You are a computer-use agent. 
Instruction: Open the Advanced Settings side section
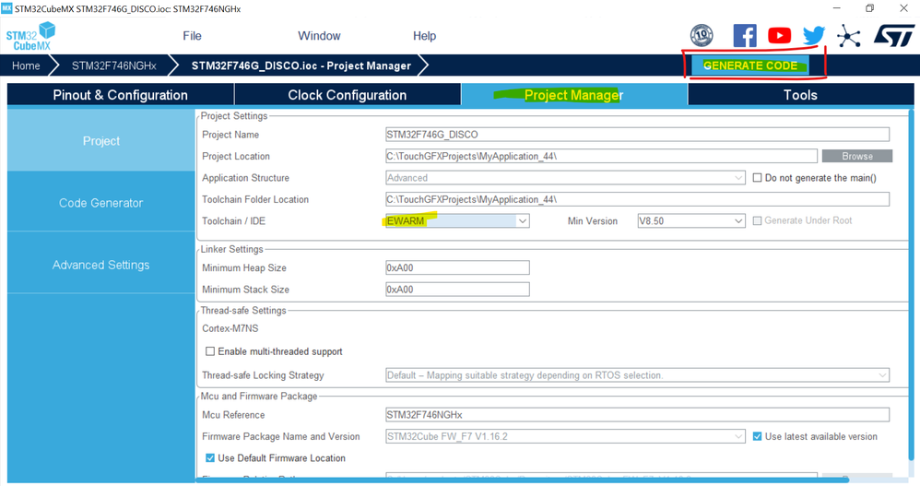click(x=100, y=265)
